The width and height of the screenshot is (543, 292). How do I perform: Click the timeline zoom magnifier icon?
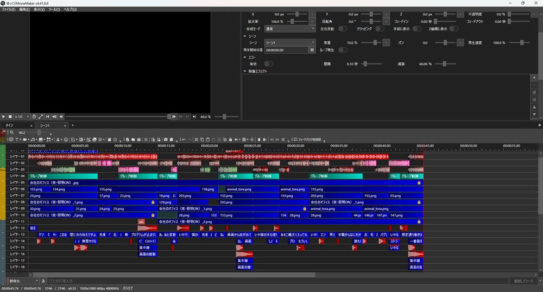click(x=12, y=132)
